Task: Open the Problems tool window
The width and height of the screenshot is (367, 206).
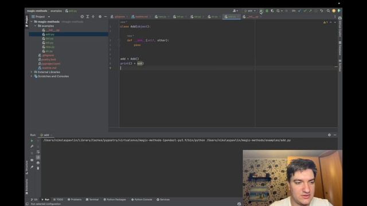Action: [x=75, y=200]
